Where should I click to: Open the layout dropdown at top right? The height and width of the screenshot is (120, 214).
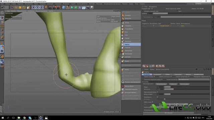(x=203, y=4)
